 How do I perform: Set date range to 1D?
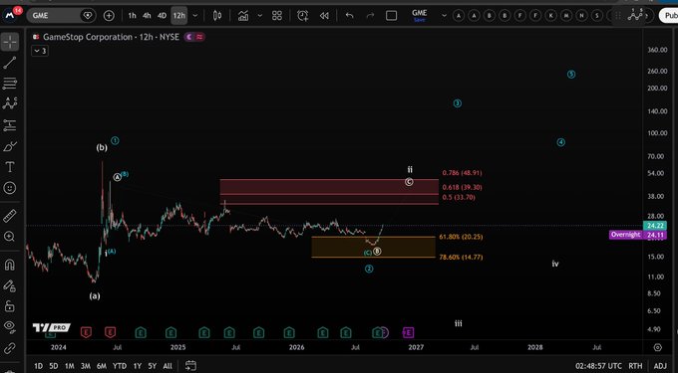38,366
